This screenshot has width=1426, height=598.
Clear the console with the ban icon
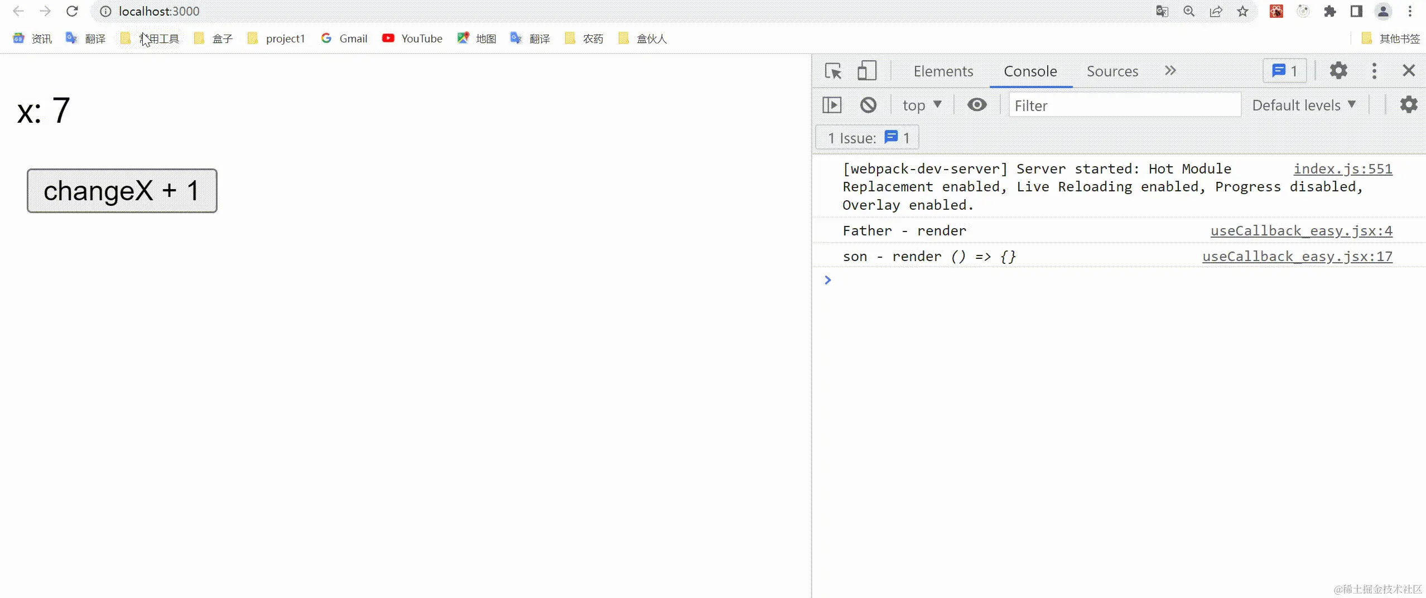point(868,105)
